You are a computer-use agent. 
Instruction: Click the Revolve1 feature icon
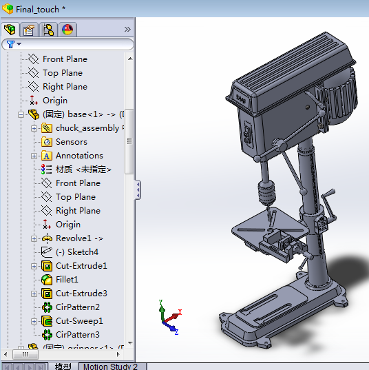tap(47, 238)
